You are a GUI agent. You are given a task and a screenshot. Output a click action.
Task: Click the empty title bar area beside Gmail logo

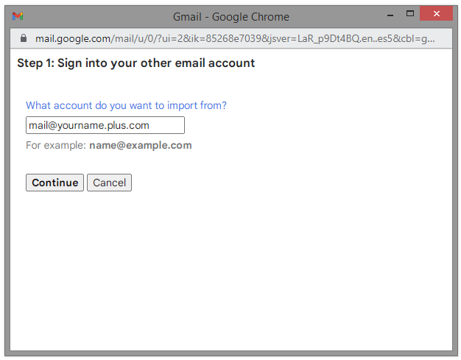coord(94,16)
